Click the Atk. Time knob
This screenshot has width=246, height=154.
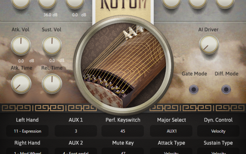point(21,83)
